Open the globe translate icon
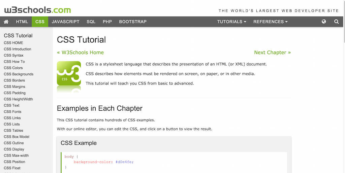 click(x=324, y=22)
